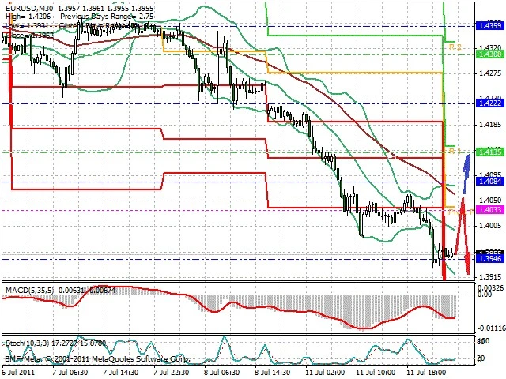Select the R 1 resistance label
This screenshot has width=506, height=379.
[x=455, y=151]
